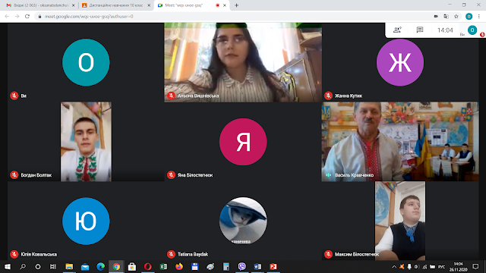Click speaking indicator beside Василь Кравченко
This screenshot has width=486, height=273.
328,175
